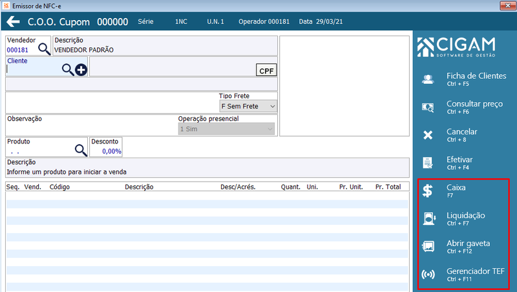Open Liquidação entry
The height and width of the screenshot is (292, 517).
coord(465,219)
